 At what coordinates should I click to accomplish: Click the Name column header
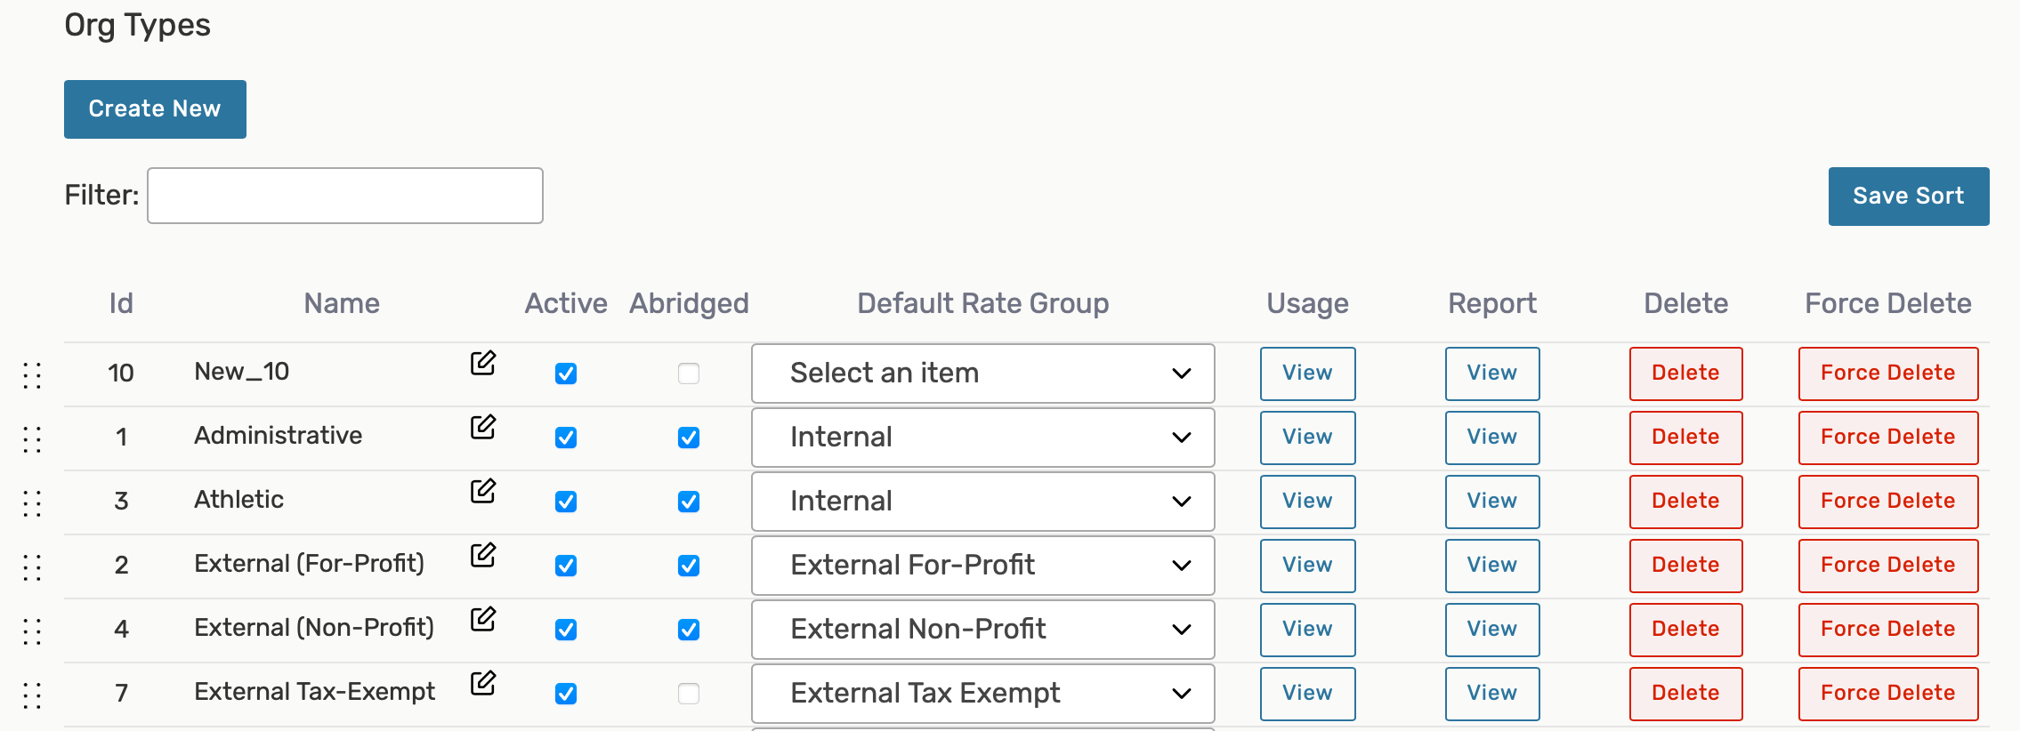pos(342,304)
